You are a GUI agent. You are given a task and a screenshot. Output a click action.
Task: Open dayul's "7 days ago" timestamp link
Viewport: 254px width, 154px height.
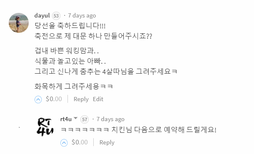tap(82, 15)
